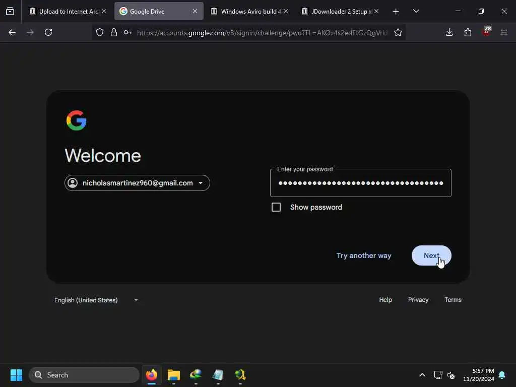Open the Help link
516x387 pixels.
[385, 300]
